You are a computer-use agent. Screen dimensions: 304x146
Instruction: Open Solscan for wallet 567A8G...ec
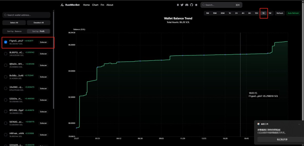44,123
